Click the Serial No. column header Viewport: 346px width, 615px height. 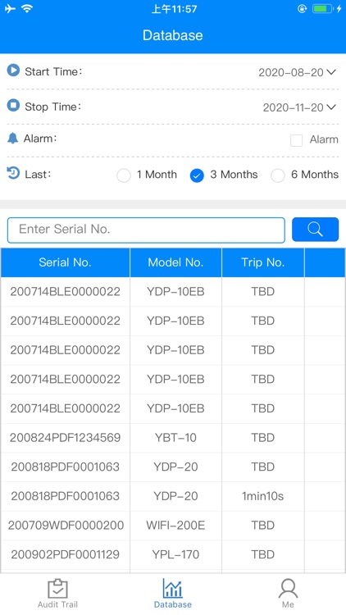point(65,262)
